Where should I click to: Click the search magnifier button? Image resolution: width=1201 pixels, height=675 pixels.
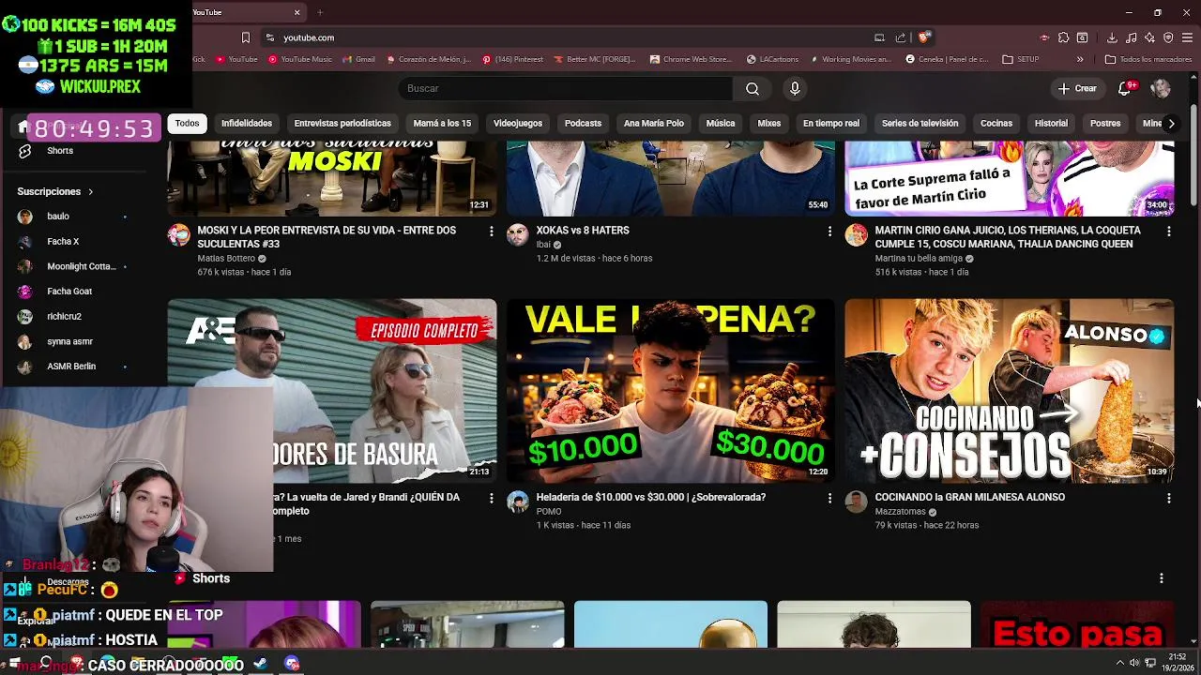pos(753,88)
